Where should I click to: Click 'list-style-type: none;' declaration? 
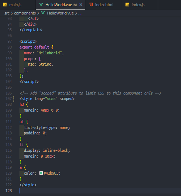click(x=47, y=128)
